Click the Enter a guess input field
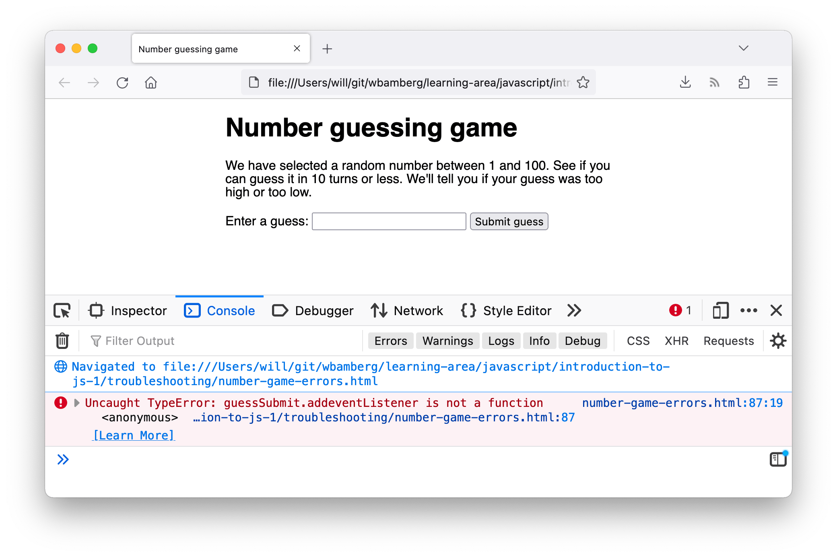Screen dimensions: 837x557 point(389,221)
